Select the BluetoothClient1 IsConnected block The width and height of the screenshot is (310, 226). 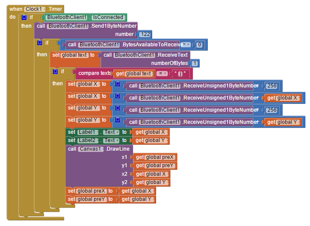85,17
